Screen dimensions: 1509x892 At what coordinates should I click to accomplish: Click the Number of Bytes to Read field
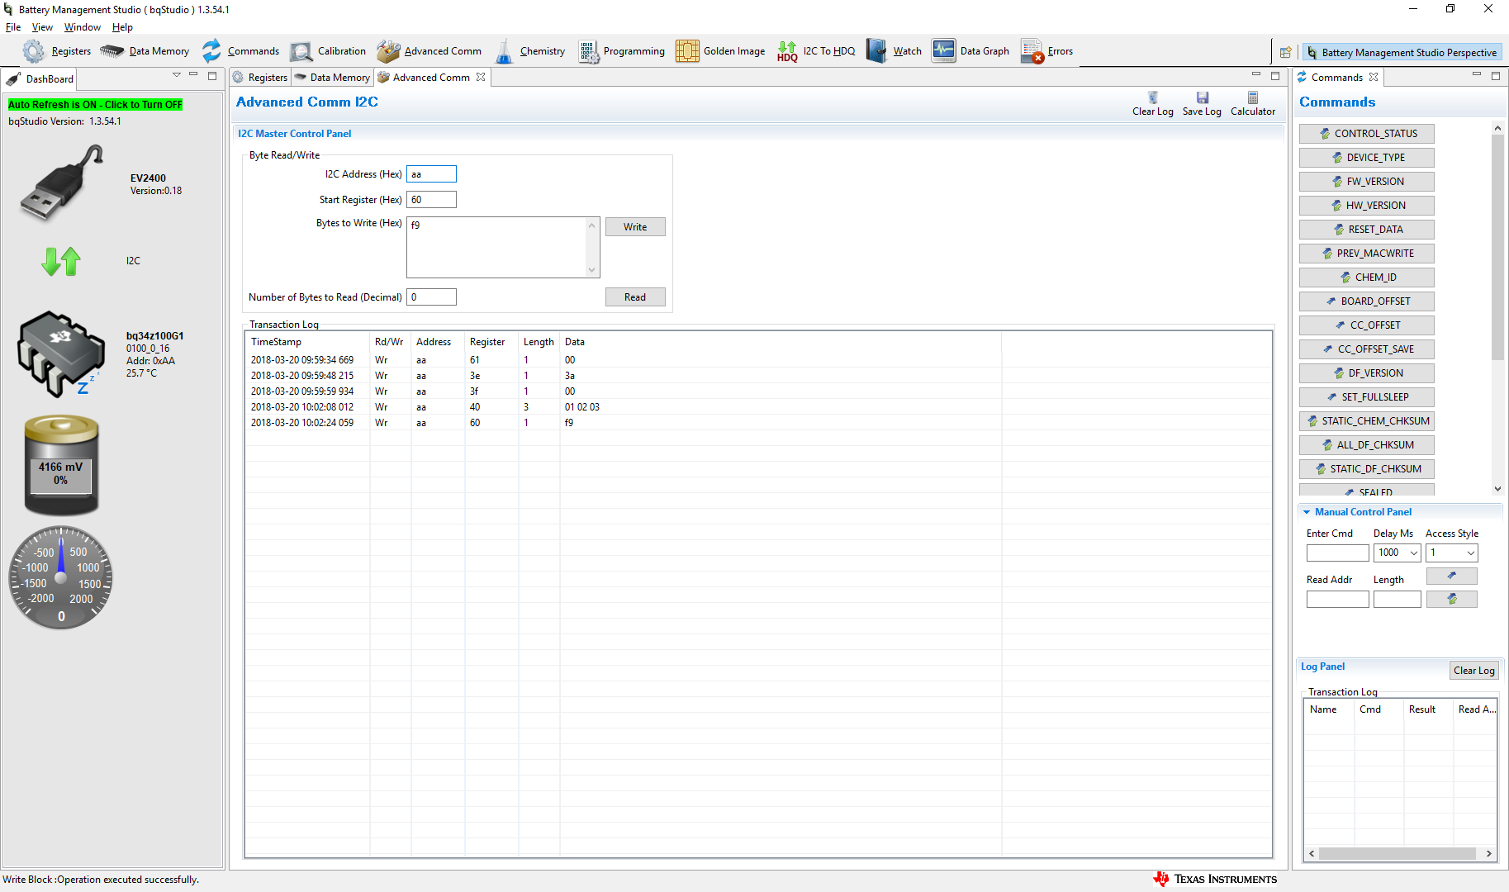(x=431, y=297)
